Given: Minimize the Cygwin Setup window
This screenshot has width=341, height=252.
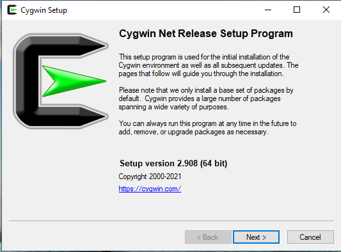Looking at the screenshot, I should pyautogui.click(x=268, y=10).
